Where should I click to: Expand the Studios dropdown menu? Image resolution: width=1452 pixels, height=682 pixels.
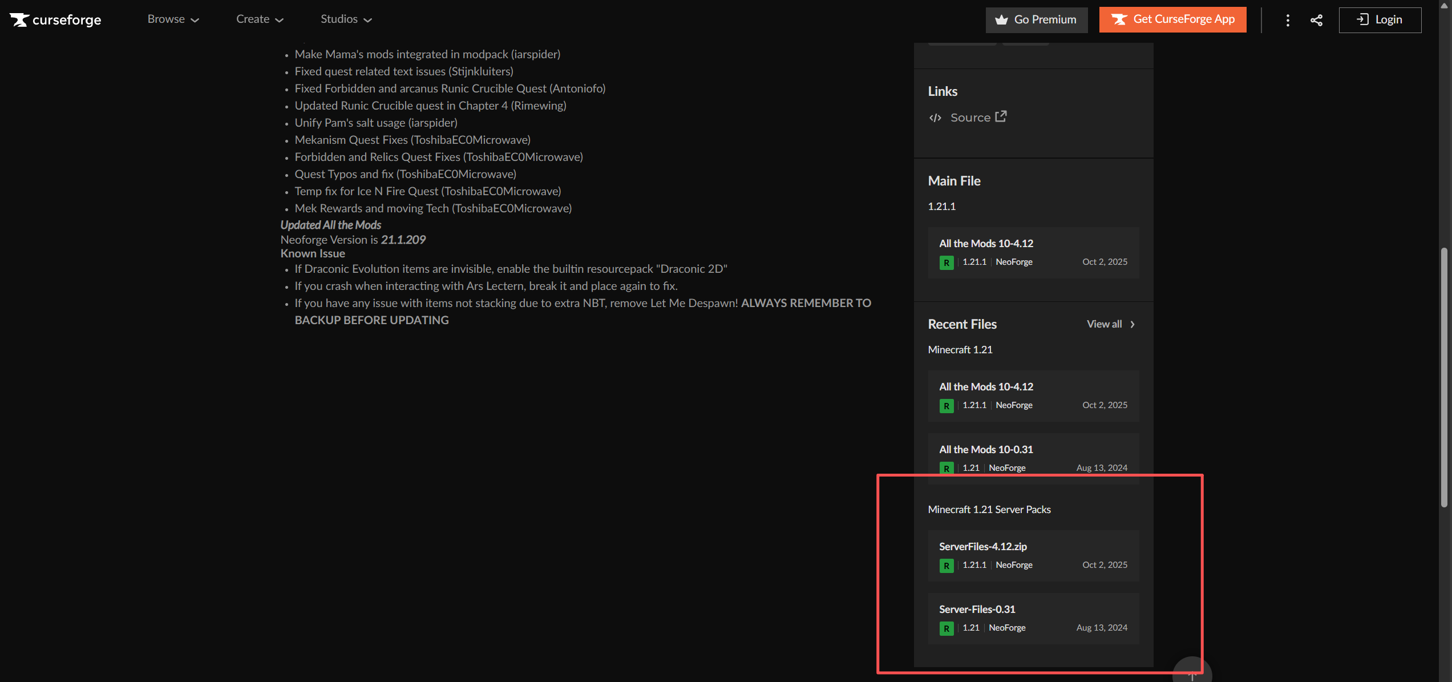point(346,19)
